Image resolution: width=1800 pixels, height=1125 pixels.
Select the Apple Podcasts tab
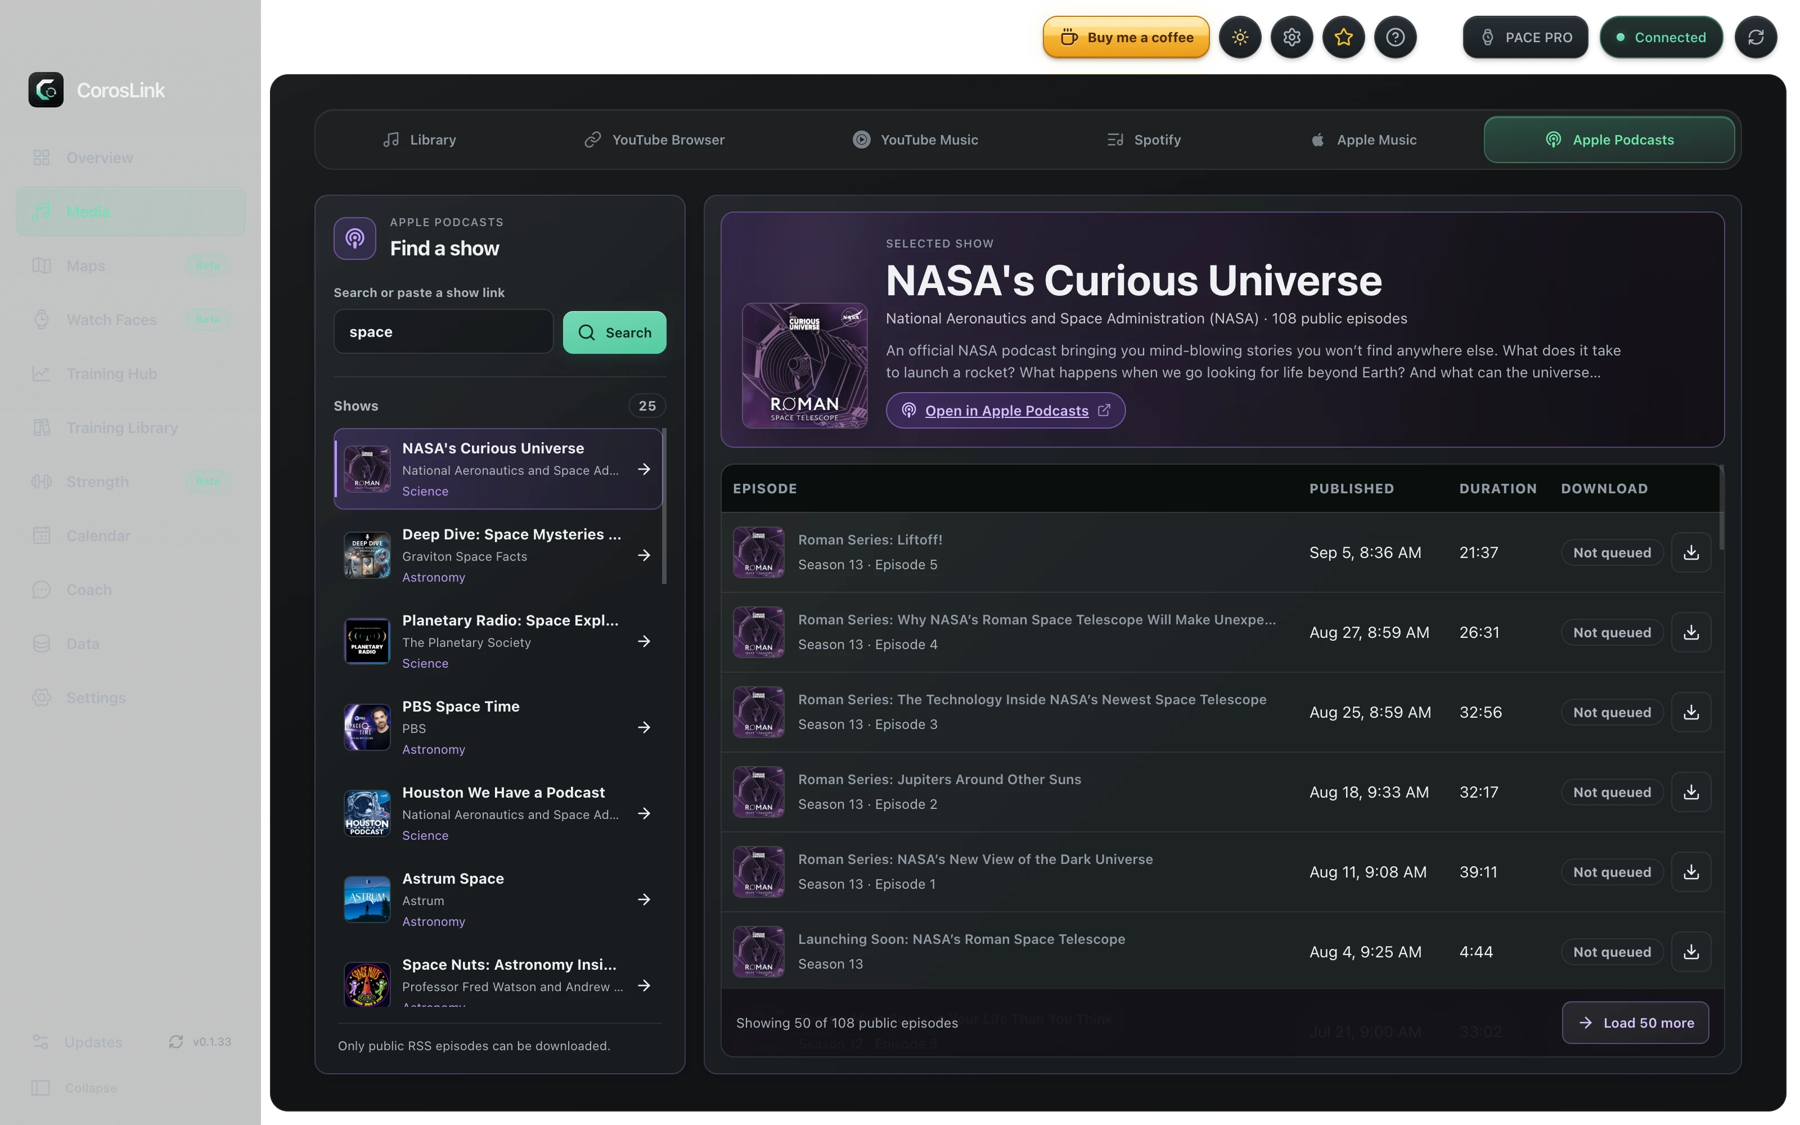(1609, 140)
